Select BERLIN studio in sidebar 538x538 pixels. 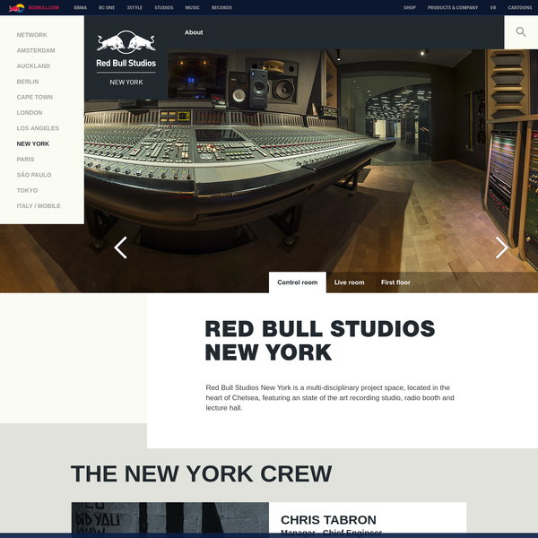28,82
